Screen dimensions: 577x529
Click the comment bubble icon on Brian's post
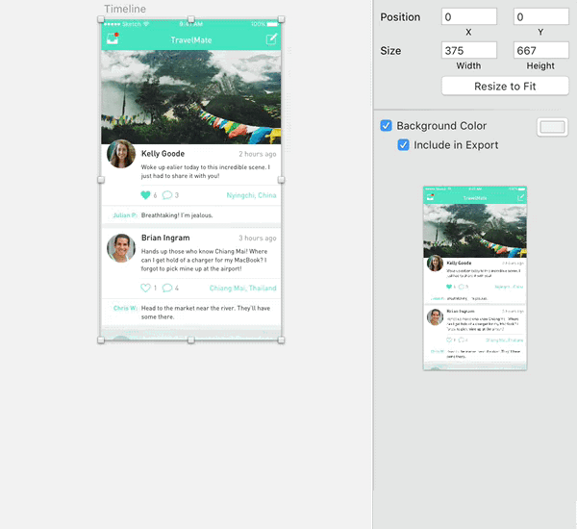click(167, 288)
